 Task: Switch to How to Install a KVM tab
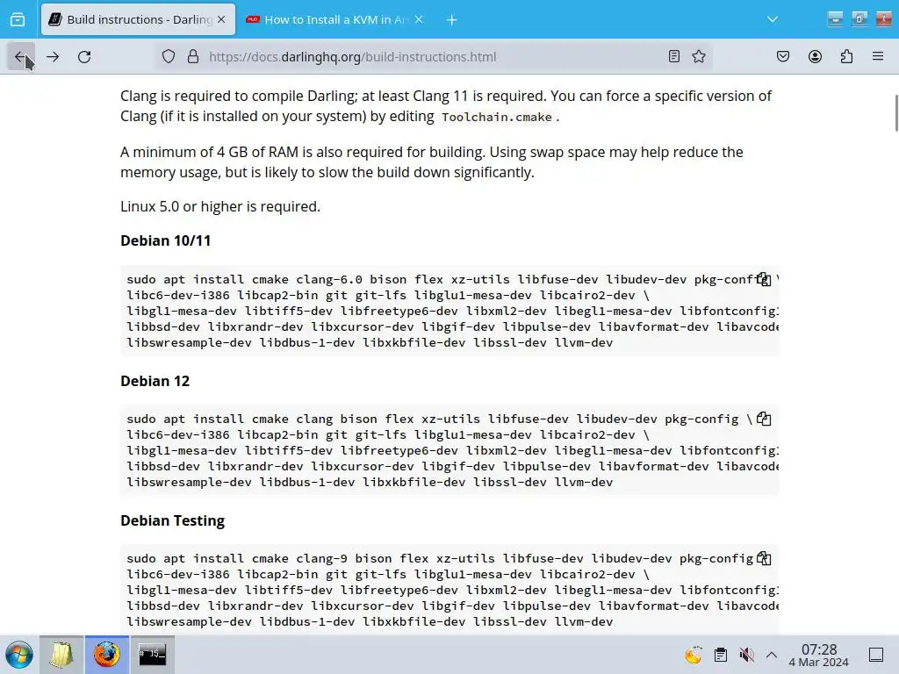[334, 19]
